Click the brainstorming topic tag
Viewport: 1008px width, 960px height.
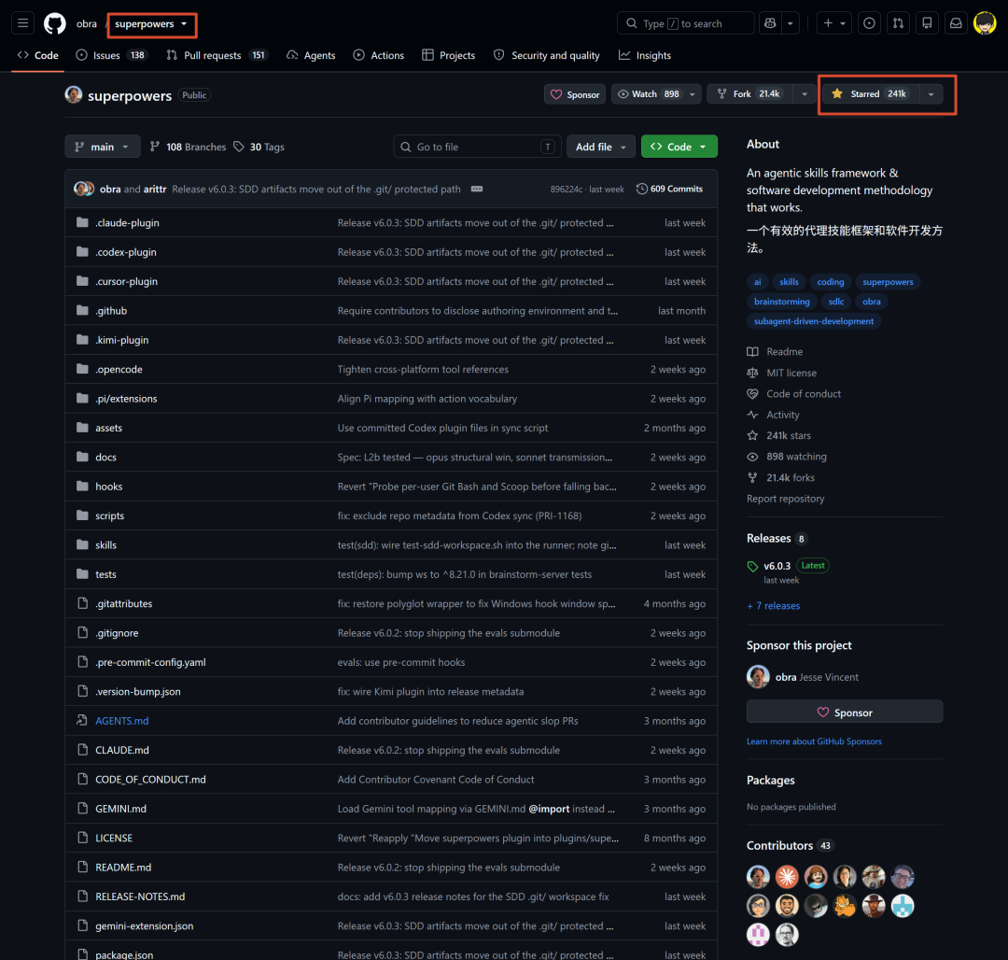click(782, 301)
